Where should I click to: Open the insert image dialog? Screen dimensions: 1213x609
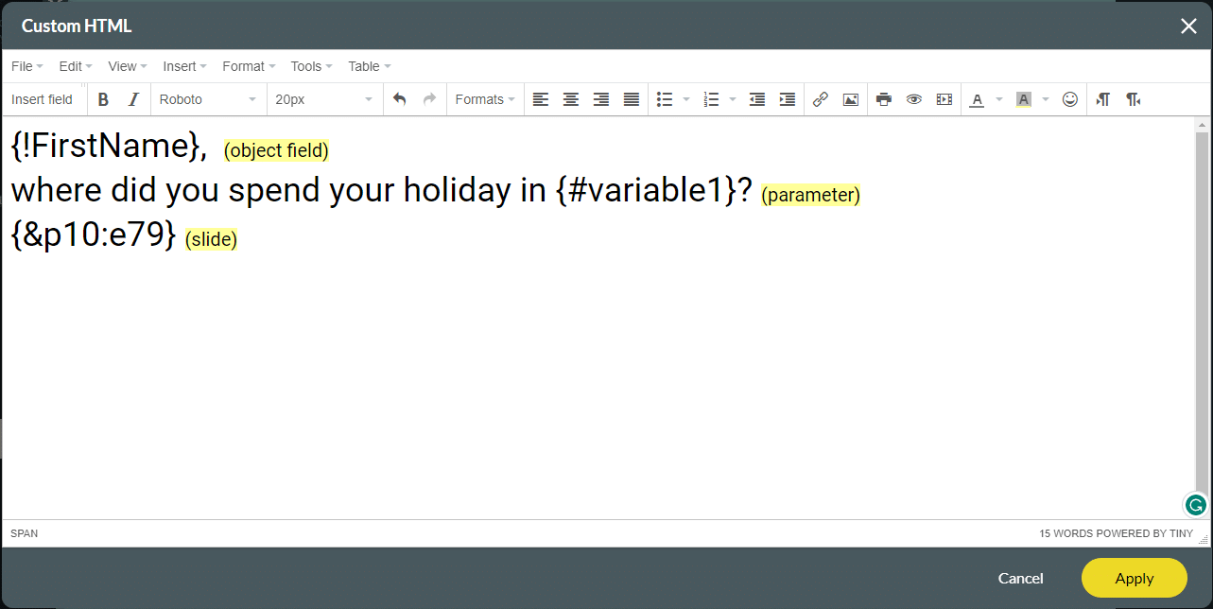tap(850, 99)
